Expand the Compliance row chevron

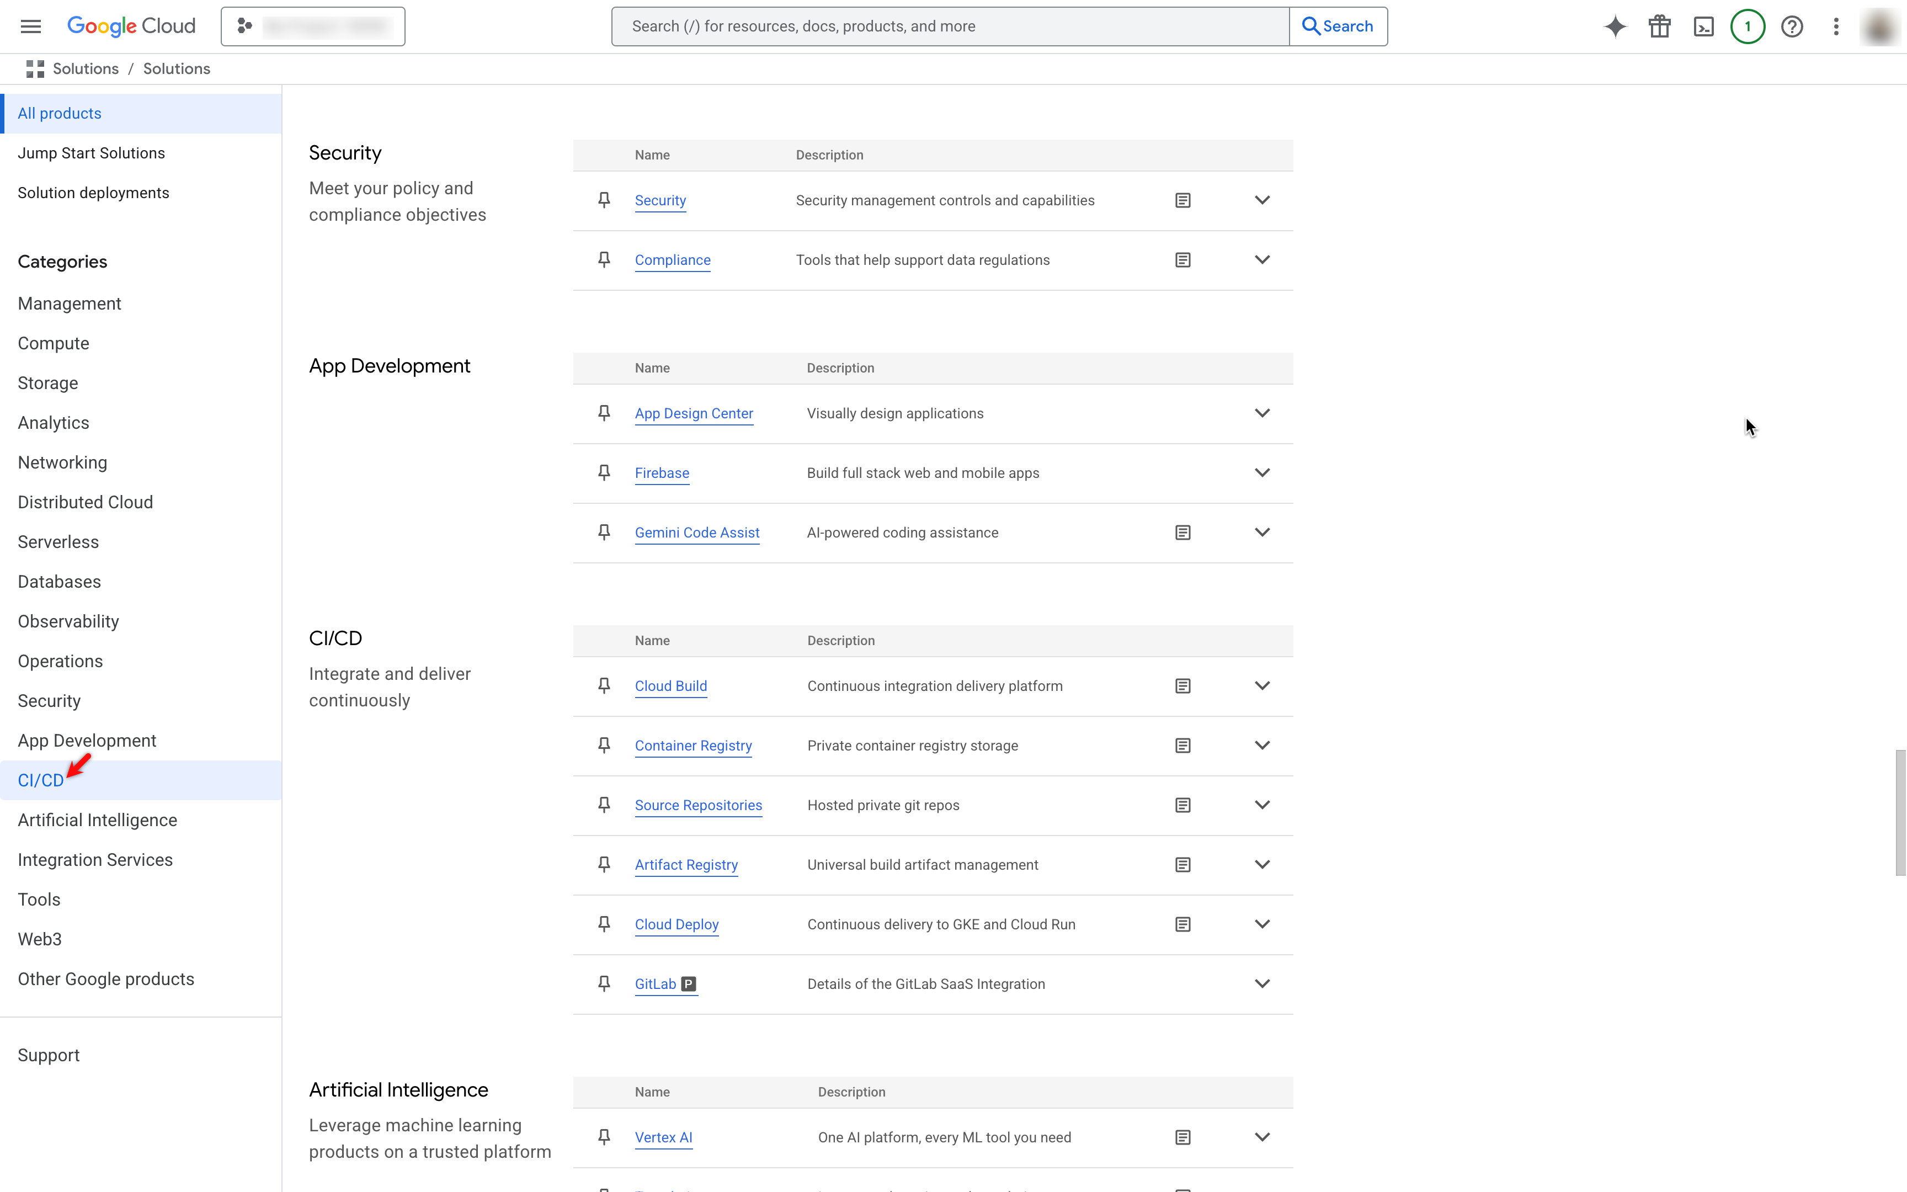point(1261,260)
